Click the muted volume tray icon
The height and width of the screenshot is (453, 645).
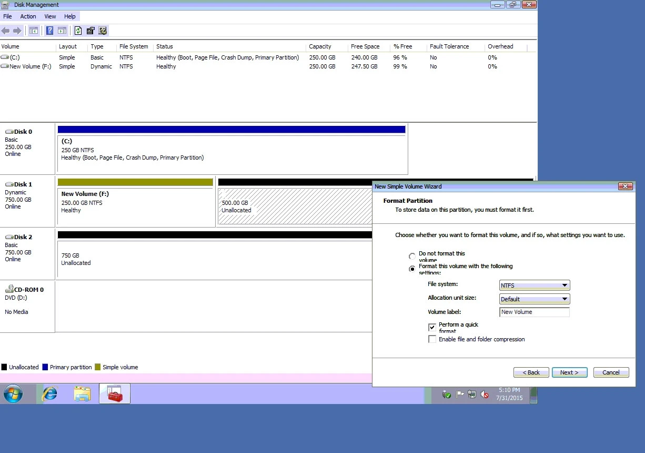(x=485, y=394)
